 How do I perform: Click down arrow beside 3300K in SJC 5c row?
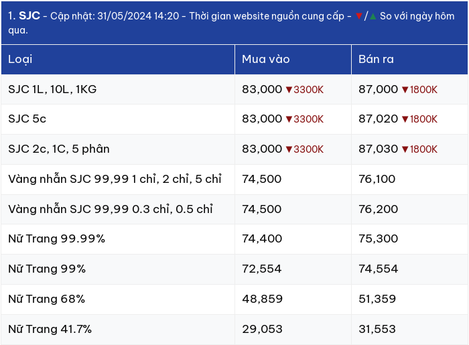click(289, 119)
